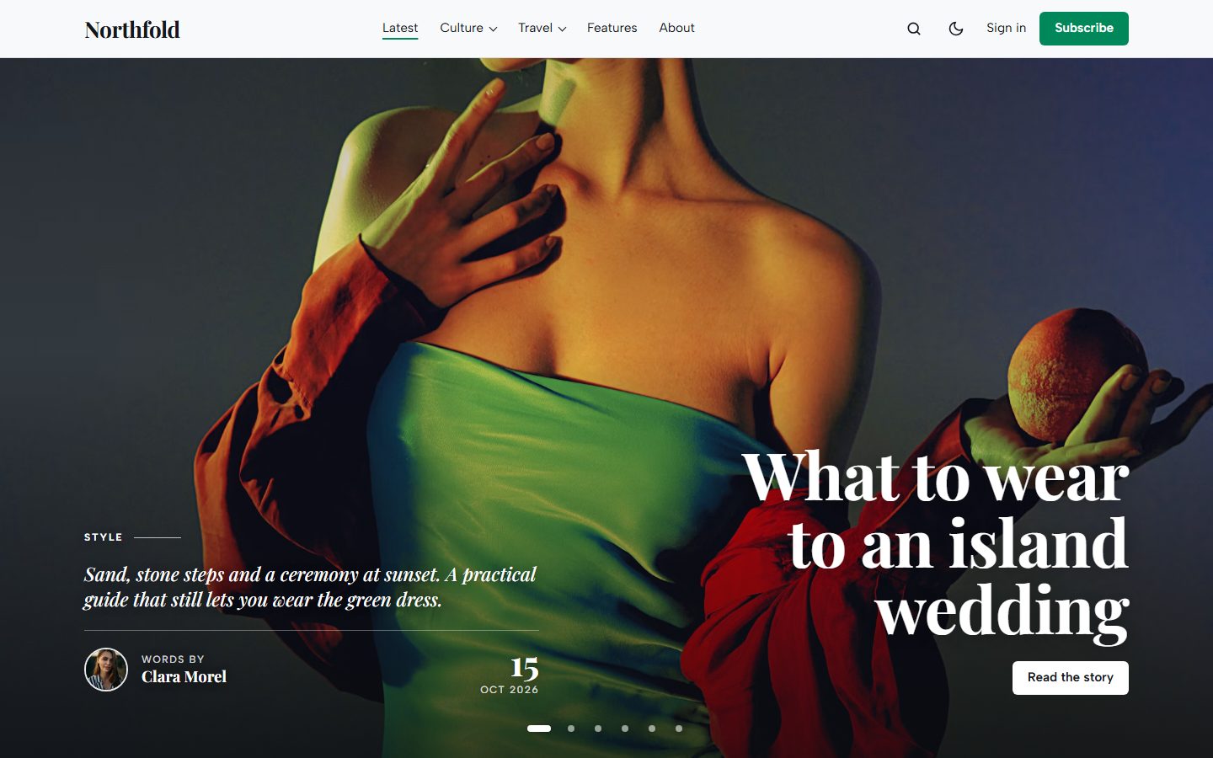Click Clara Morel's author avatar
Viewport: 1213px width, 758px height.
(106, 670)
